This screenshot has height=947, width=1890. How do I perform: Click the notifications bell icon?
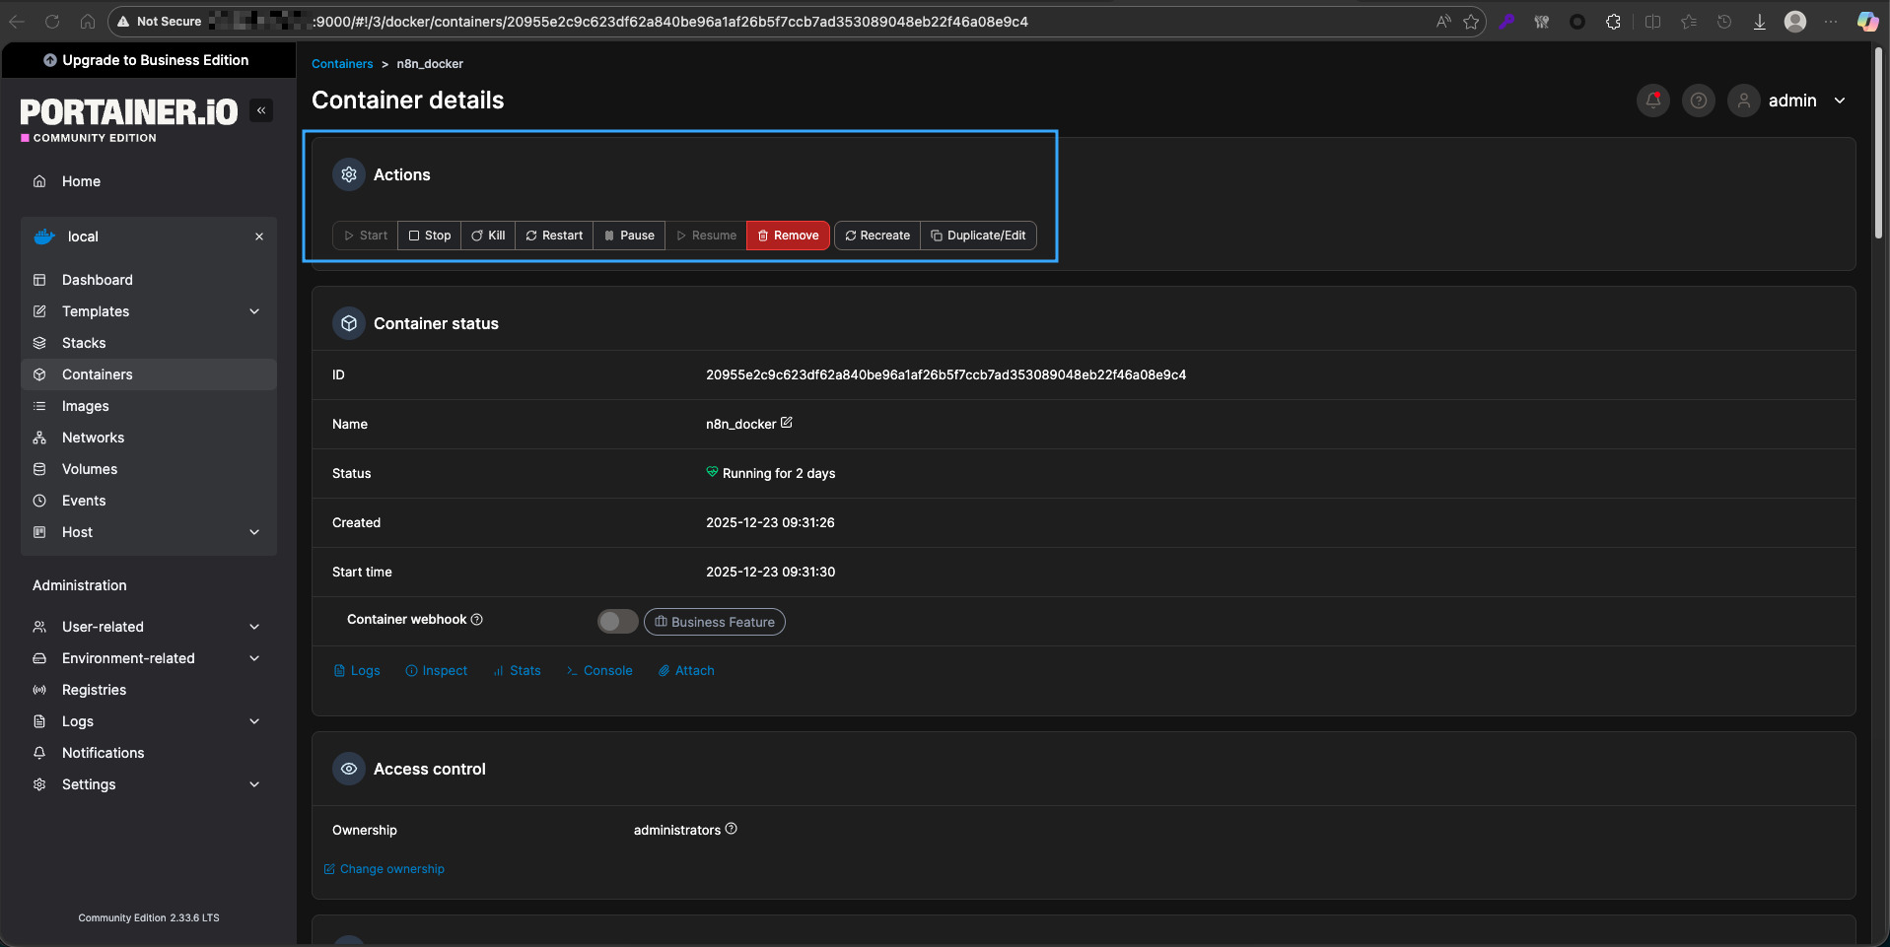tap(1653, 101)
